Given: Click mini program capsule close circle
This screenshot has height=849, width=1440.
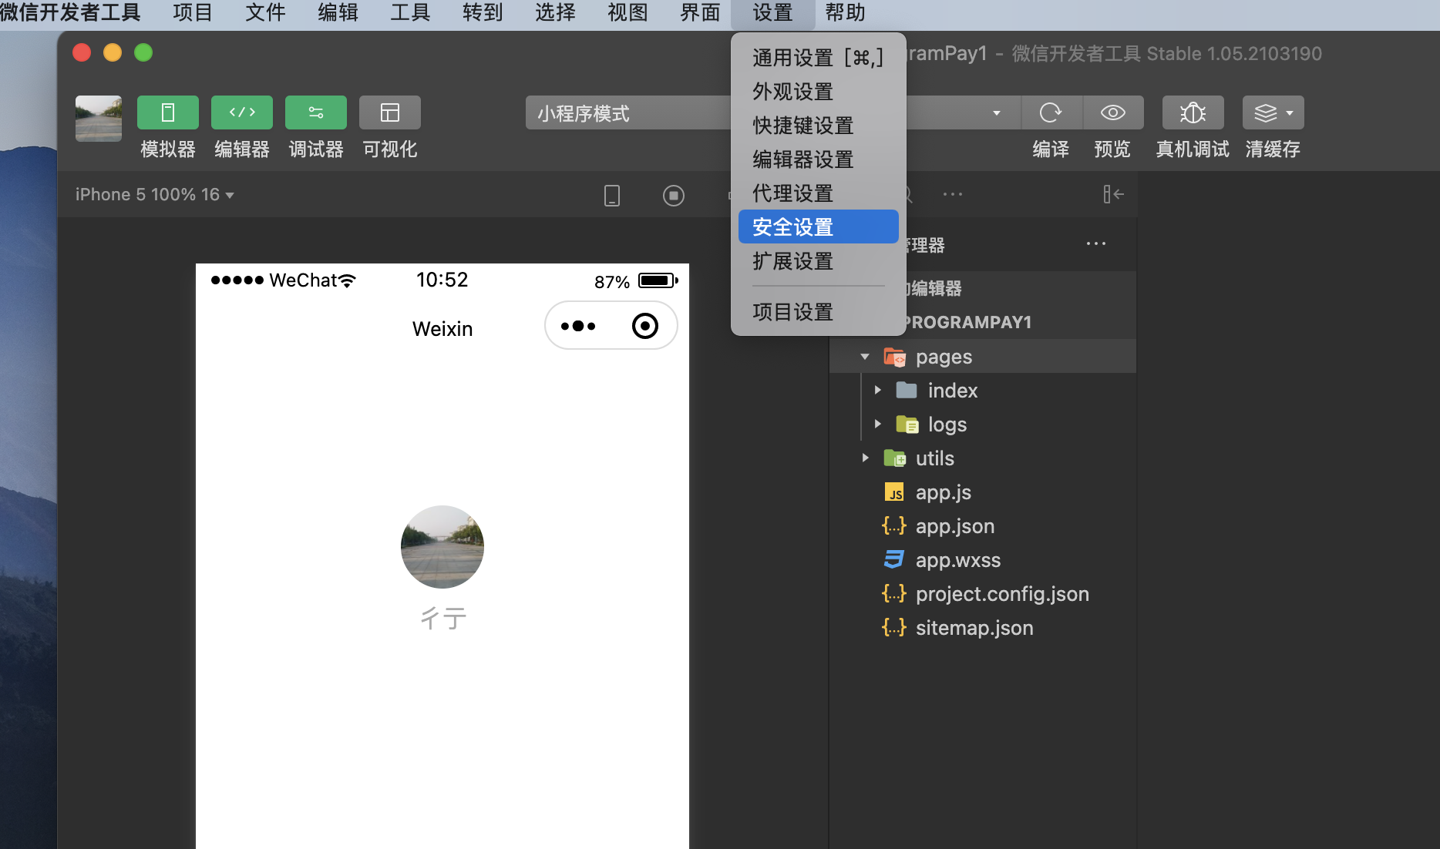Looking at the screenshot, I should coord(645,326).
